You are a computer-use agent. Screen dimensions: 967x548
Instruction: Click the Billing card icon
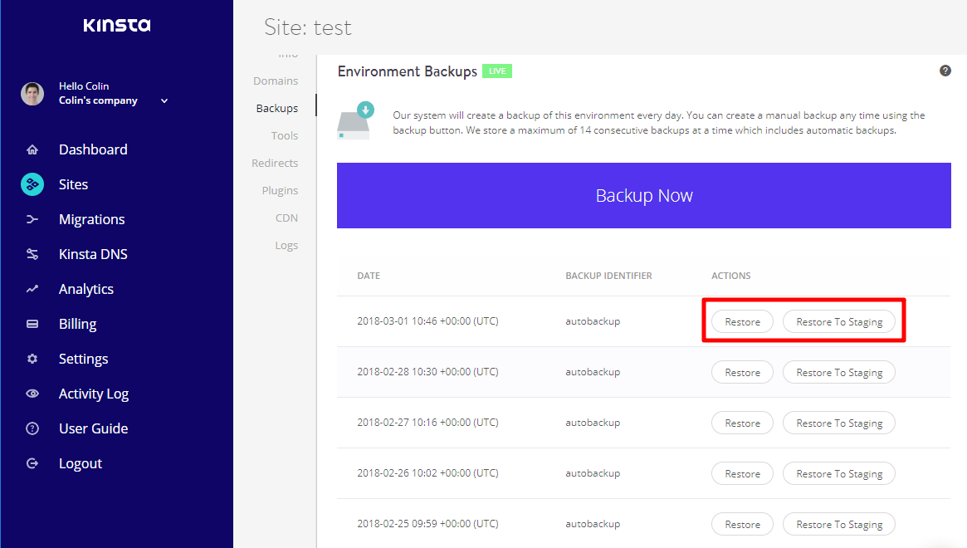pos(32,325)
